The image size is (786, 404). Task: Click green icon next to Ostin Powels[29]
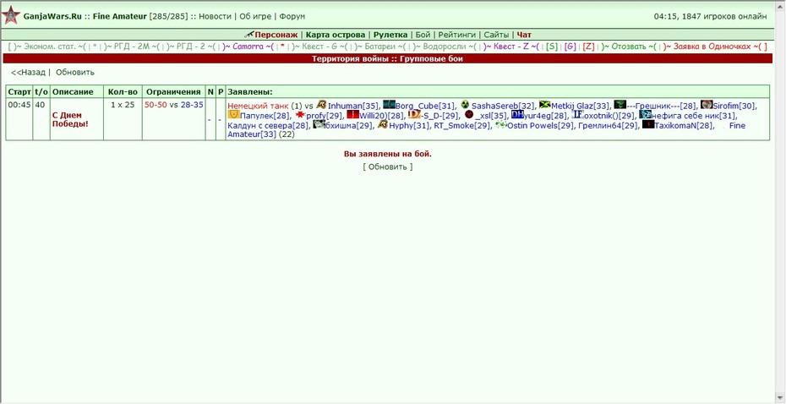click(501, 125)
